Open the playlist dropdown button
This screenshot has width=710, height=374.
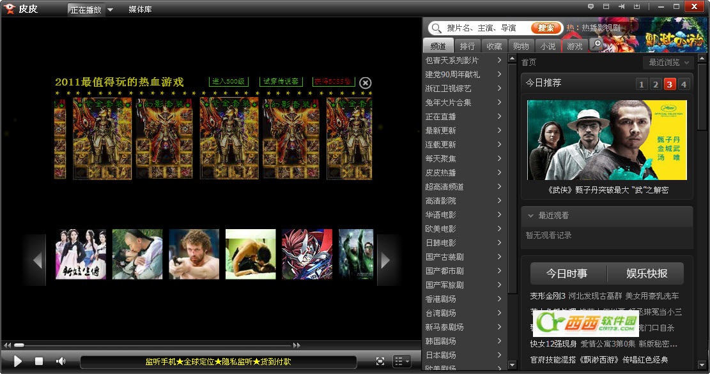[401, 361]
